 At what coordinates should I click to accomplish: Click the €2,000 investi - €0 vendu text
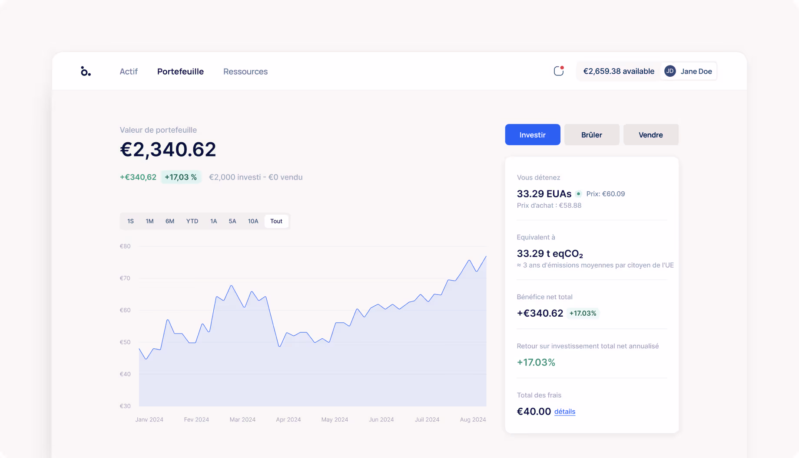[x=256, y=177]
